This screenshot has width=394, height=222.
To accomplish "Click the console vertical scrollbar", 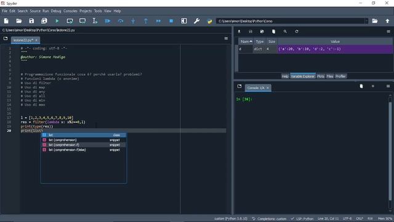I will click(390, 151).
